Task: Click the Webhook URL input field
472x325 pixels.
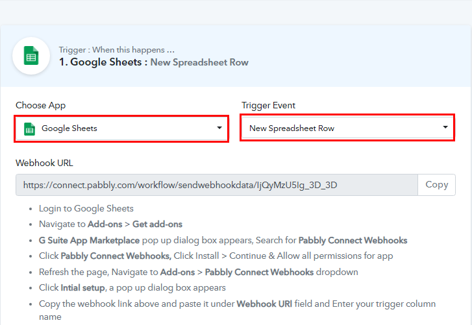Action: pyautogui.click(x=217, y=185)
